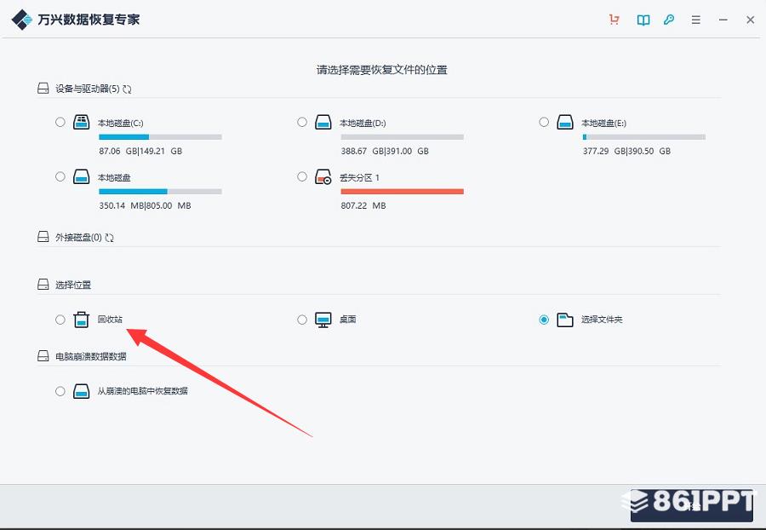The image size is (766, 530).
Task: Click the red lost partition usage bar
Action: 402,192
